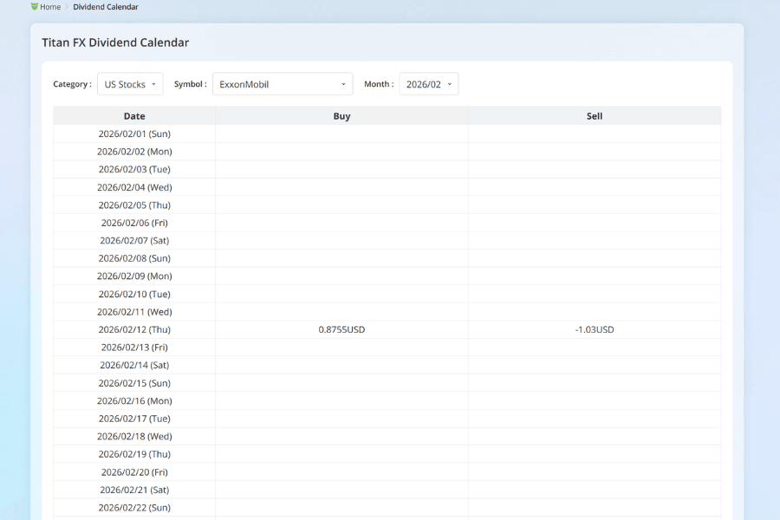
Task: Click the 2026/02/08 (Sun) date cell
Action: tap(134, 258)
